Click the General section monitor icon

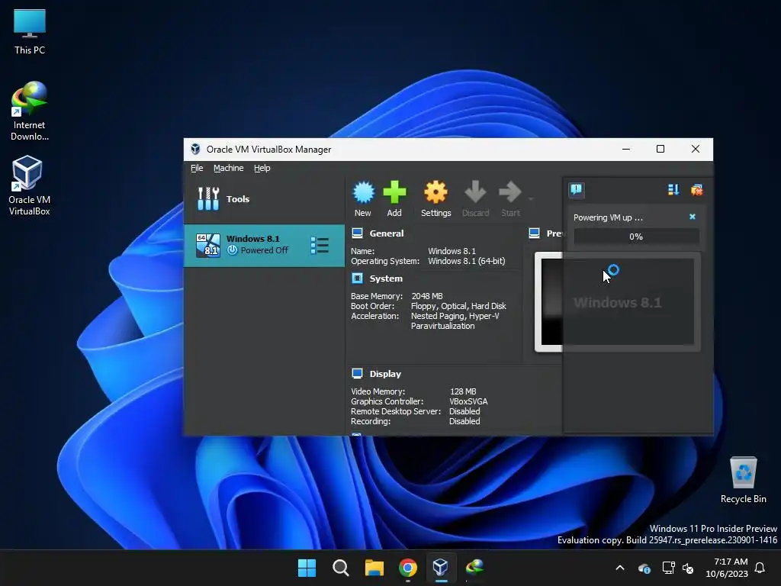tap(357, 233)
